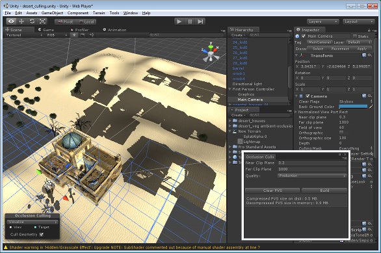Click the warning icon in status bar

(x=6, y=247)
